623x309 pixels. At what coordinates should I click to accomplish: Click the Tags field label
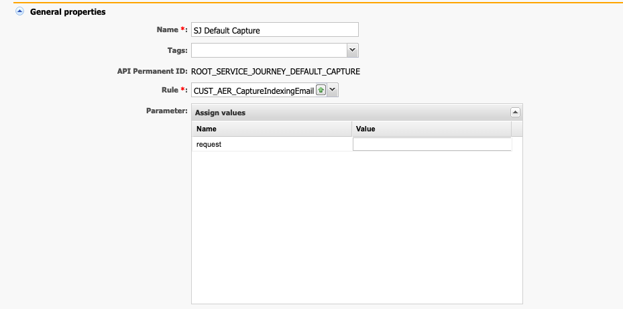pos(177,50)
